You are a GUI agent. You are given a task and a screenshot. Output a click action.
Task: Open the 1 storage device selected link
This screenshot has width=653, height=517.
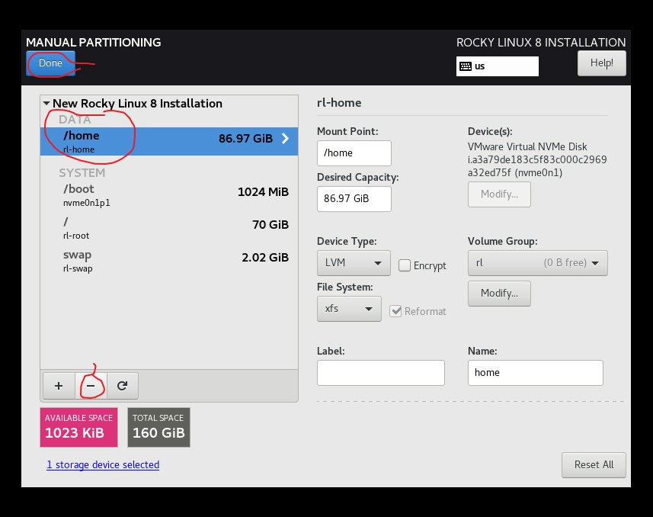coord(103,464)
